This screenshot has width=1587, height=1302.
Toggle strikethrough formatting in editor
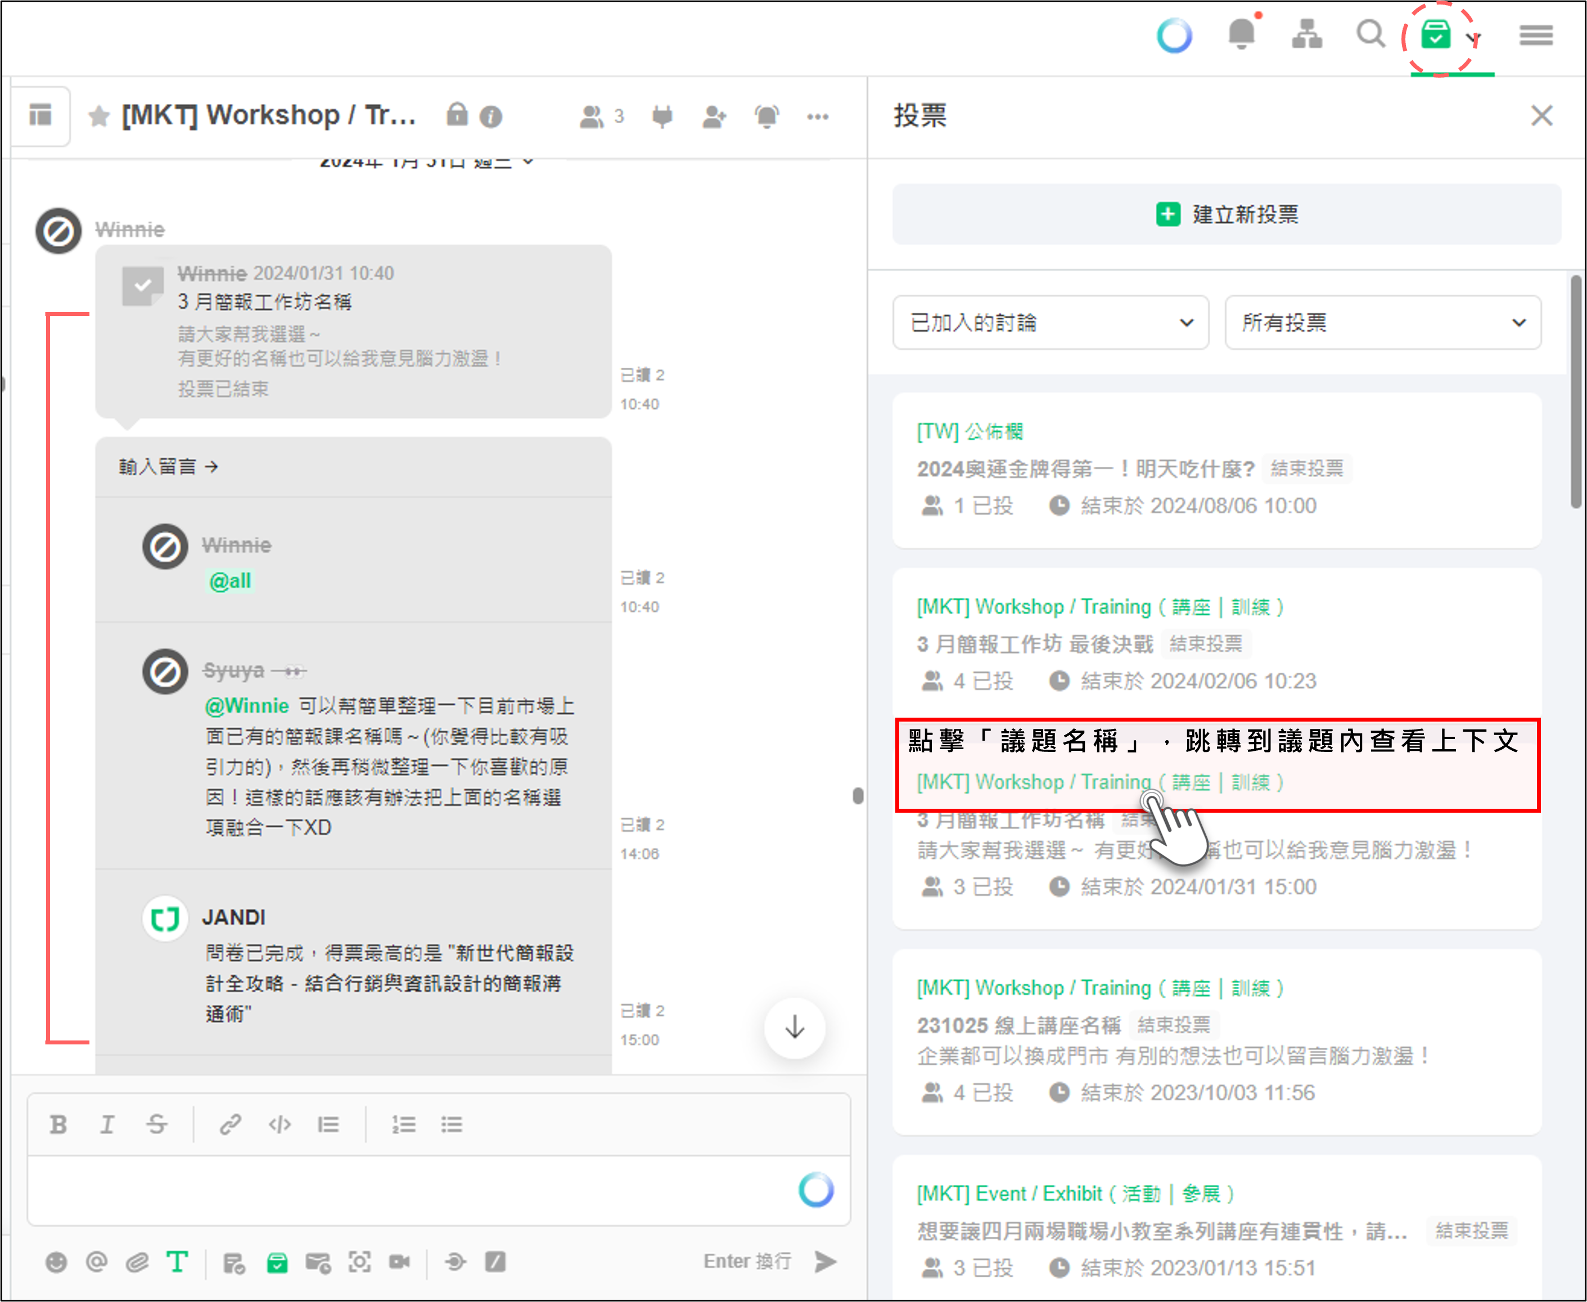pyautogui.click(x=156, y=1124)
